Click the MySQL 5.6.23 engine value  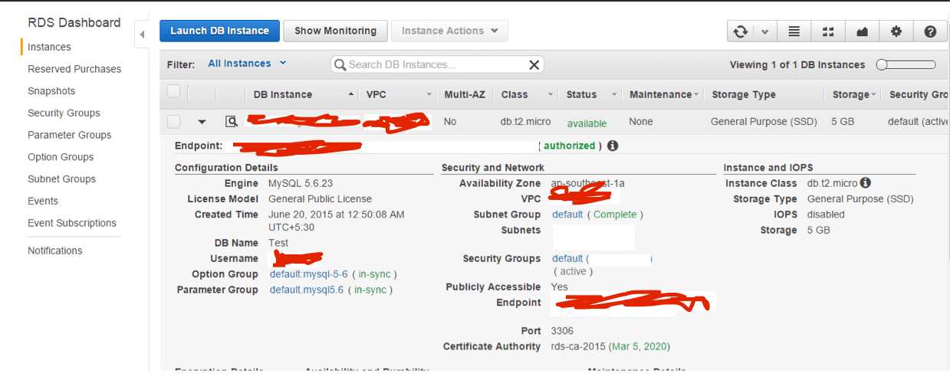300,183
